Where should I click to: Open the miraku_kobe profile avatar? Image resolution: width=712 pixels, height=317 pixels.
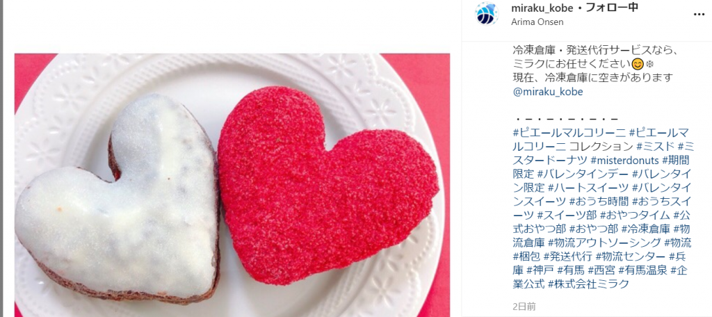coord(486,14)
